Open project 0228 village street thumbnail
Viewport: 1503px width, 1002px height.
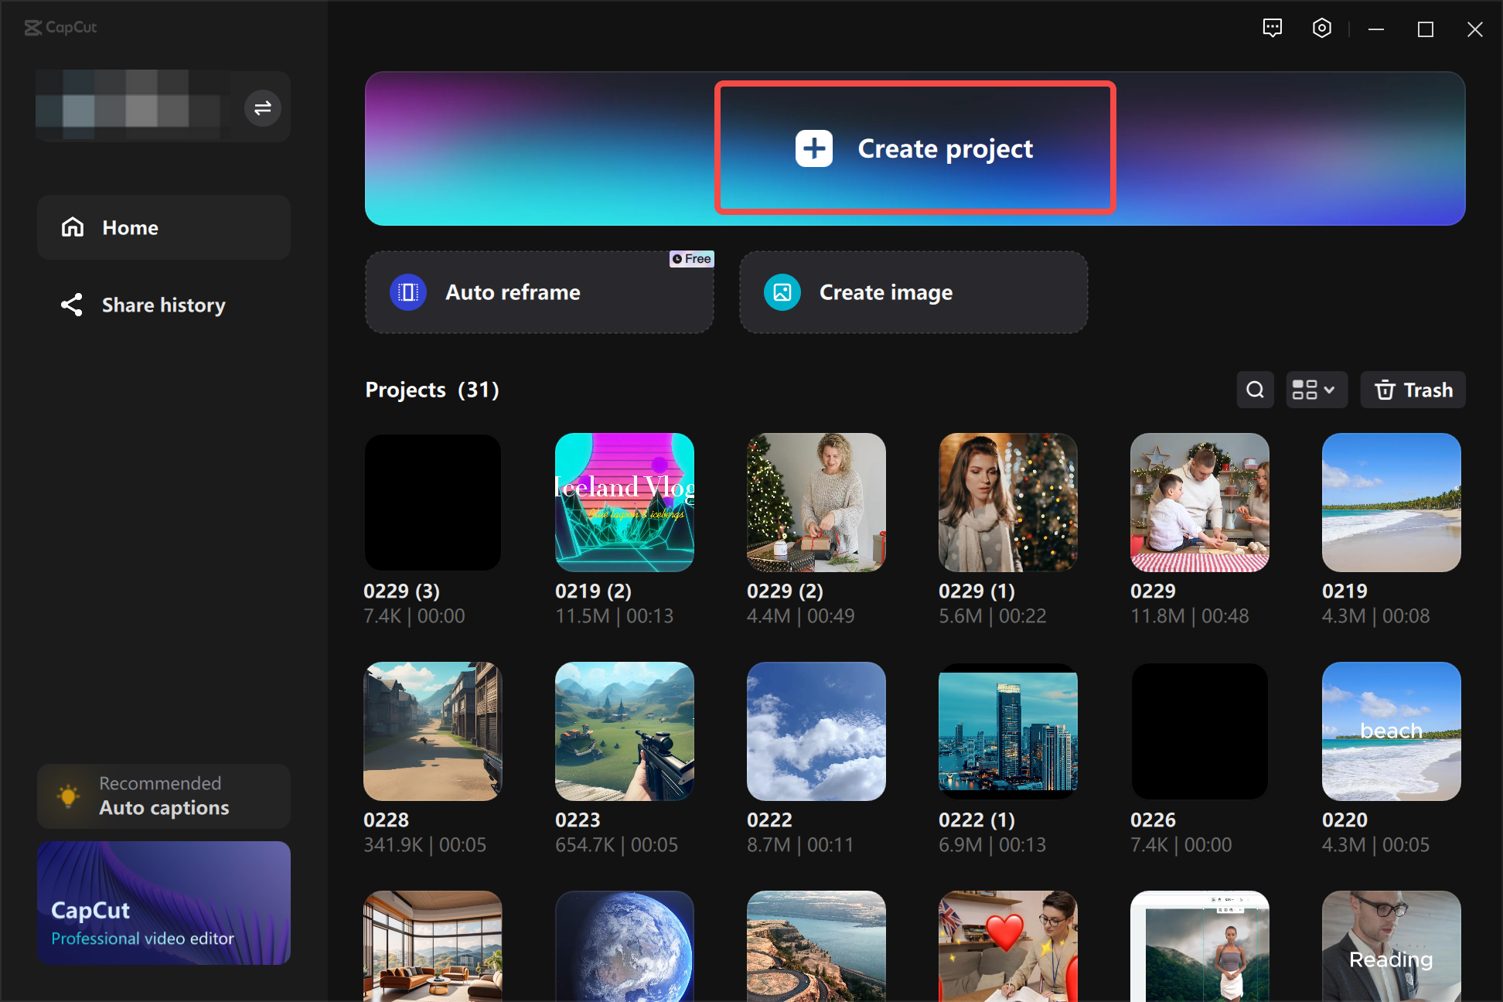[433, 731]
